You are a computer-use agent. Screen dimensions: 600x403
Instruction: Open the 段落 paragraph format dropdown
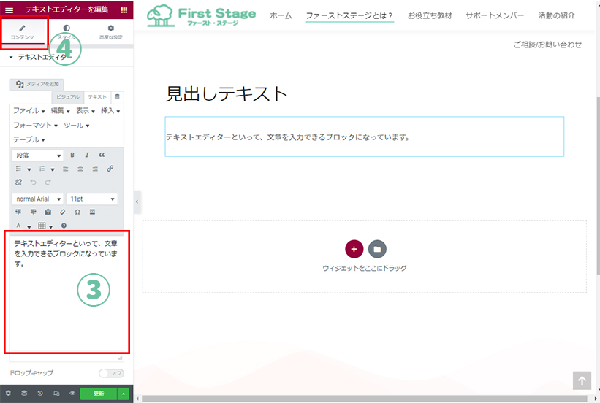coord(38,156)
